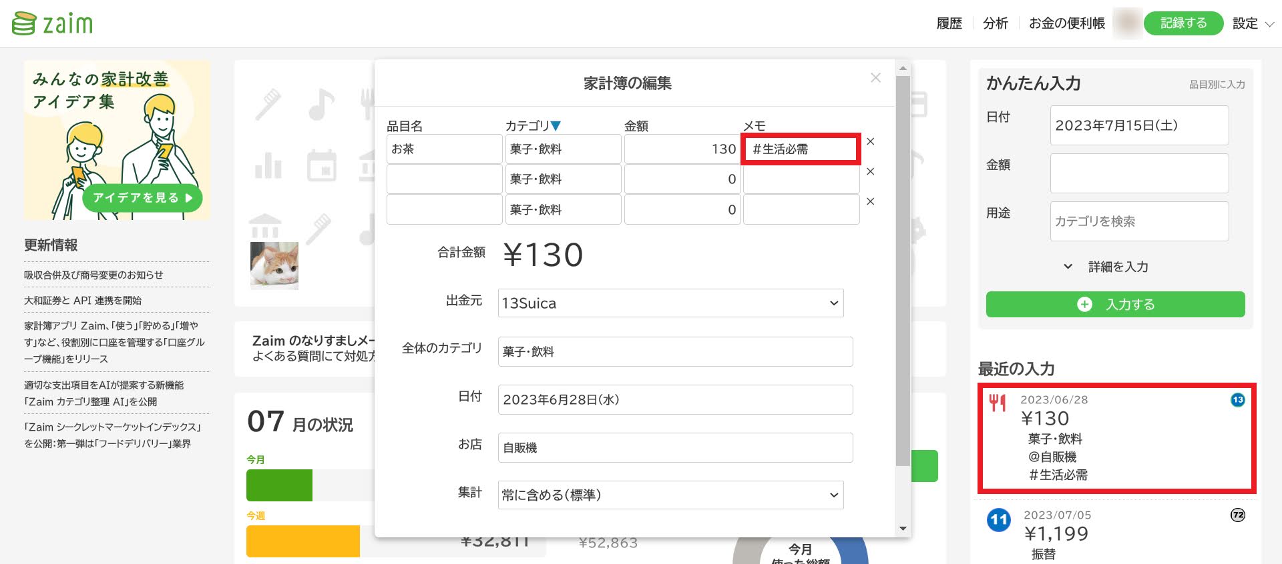Click the first row 菓子・飲料 category field
Screen dimensions: 1282x564
point(564,149)
